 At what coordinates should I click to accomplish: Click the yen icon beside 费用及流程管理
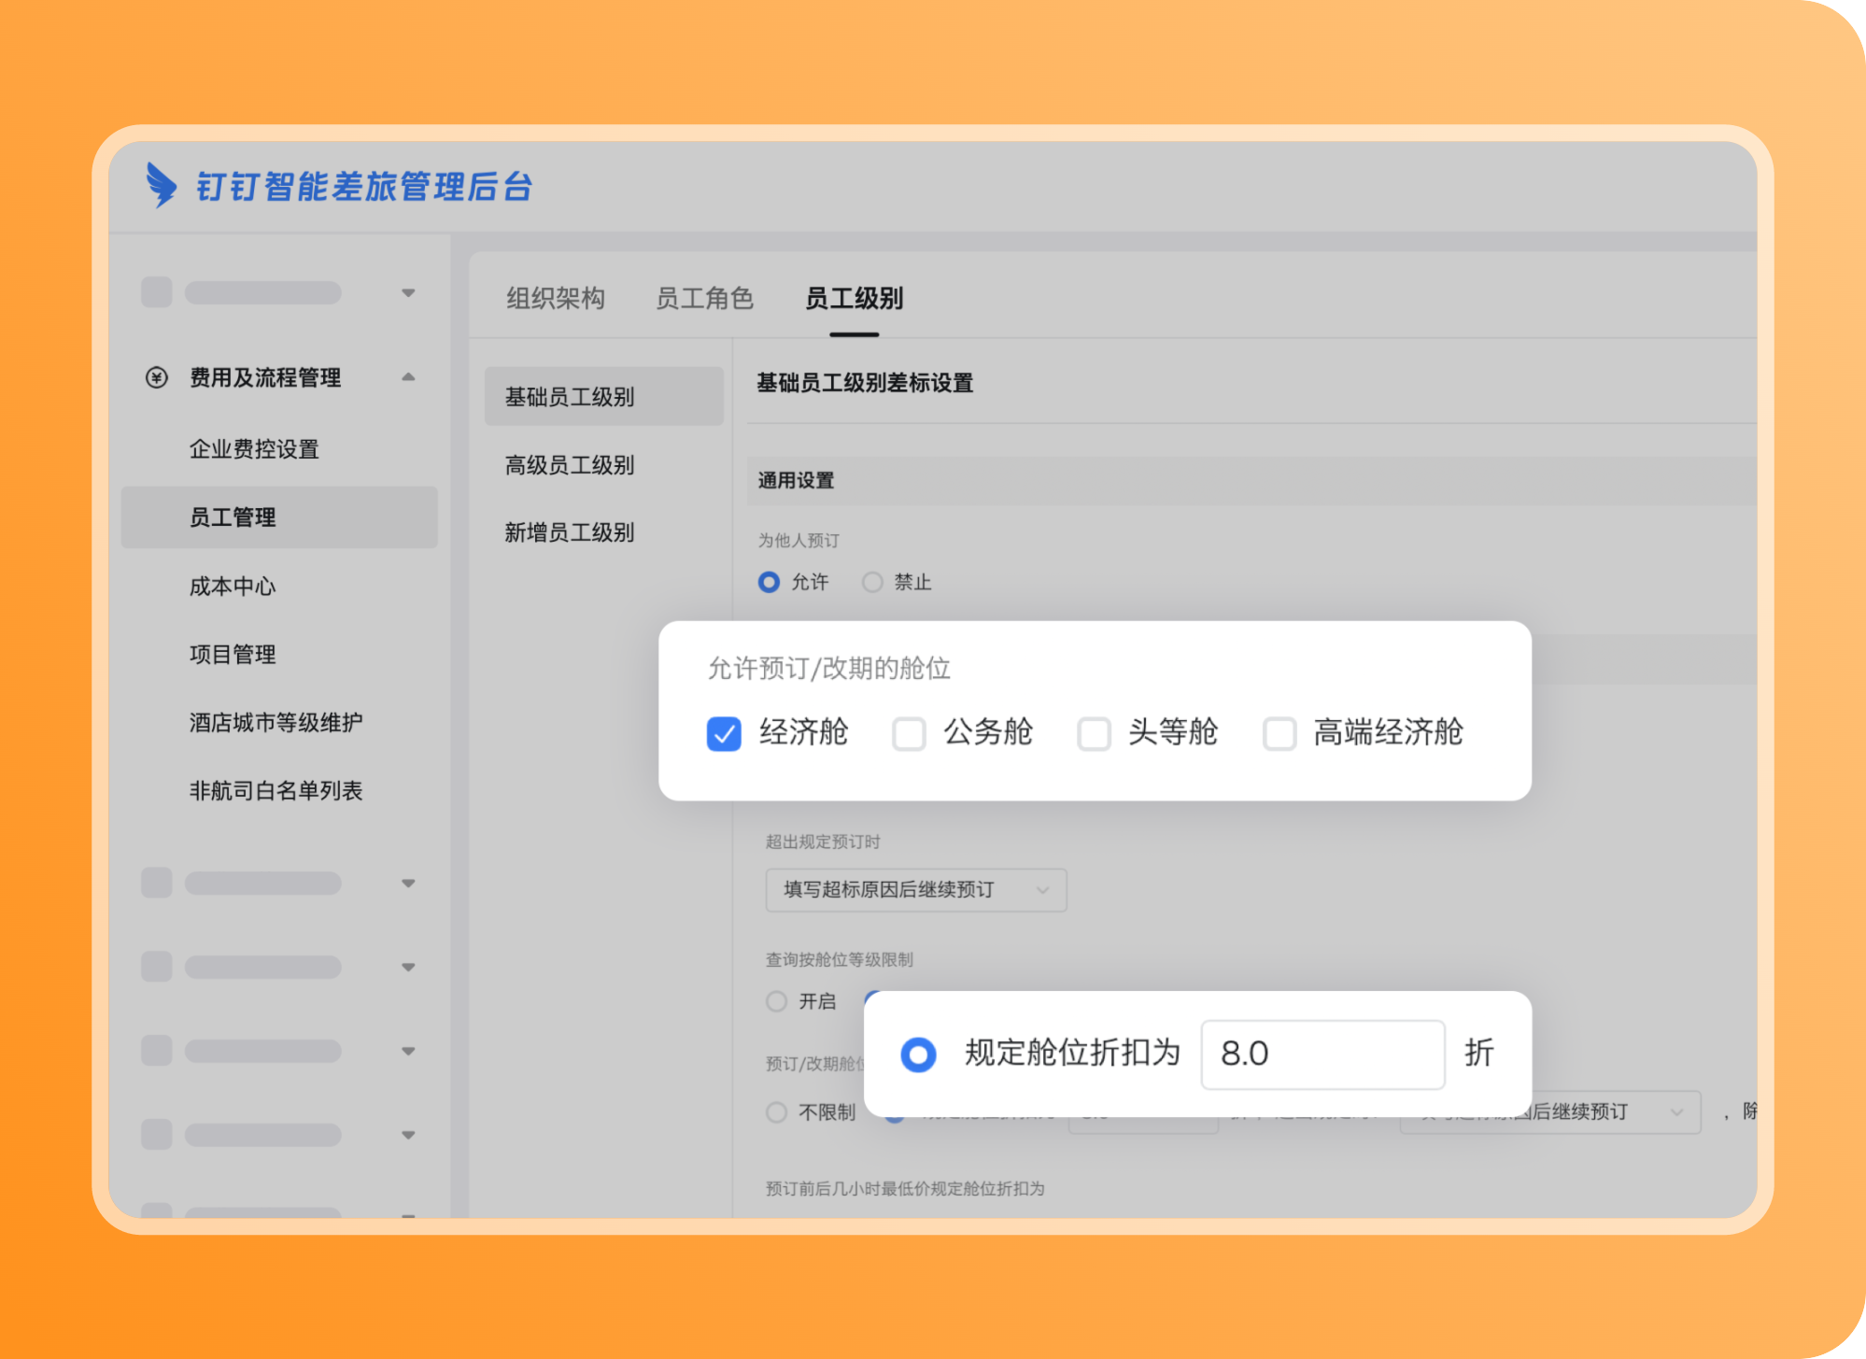(x=157, y=377)
